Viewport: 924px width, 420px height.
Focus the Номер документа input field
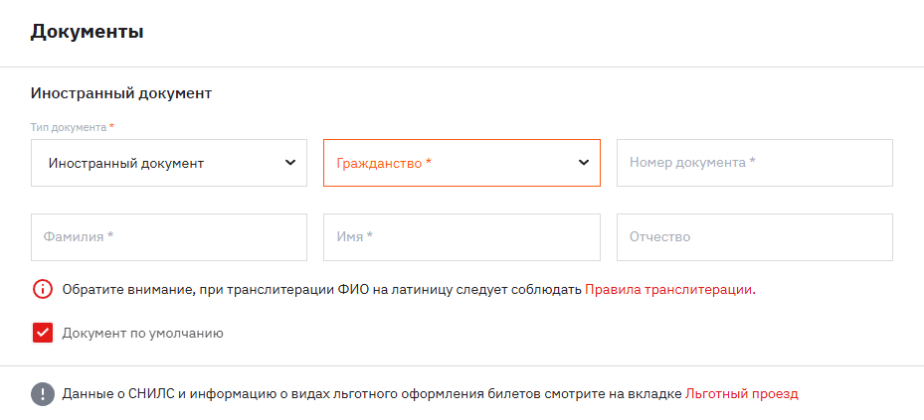pos(754,163)
